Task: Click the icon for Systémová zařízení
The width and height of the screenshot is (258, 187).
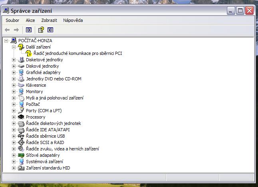Action: [21, 162]
